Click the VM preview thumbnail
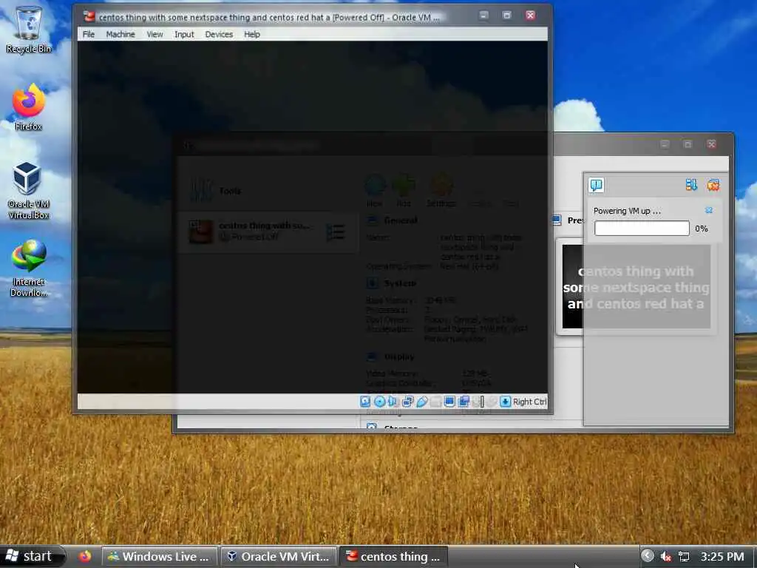757x568 pixels. (636, 287)
